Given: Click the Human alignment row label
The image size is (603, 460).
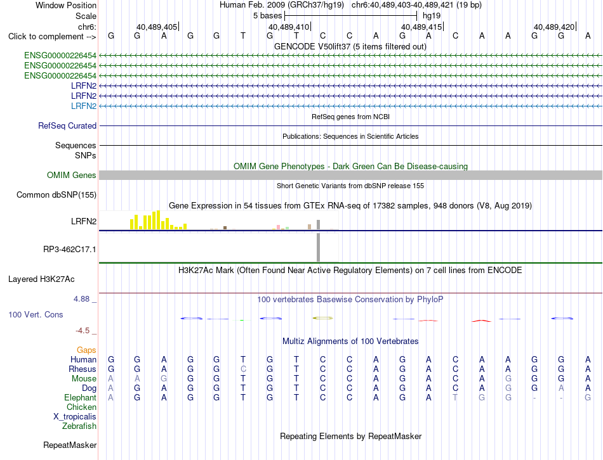Looking at the screenshot, I should pos(83,359).
